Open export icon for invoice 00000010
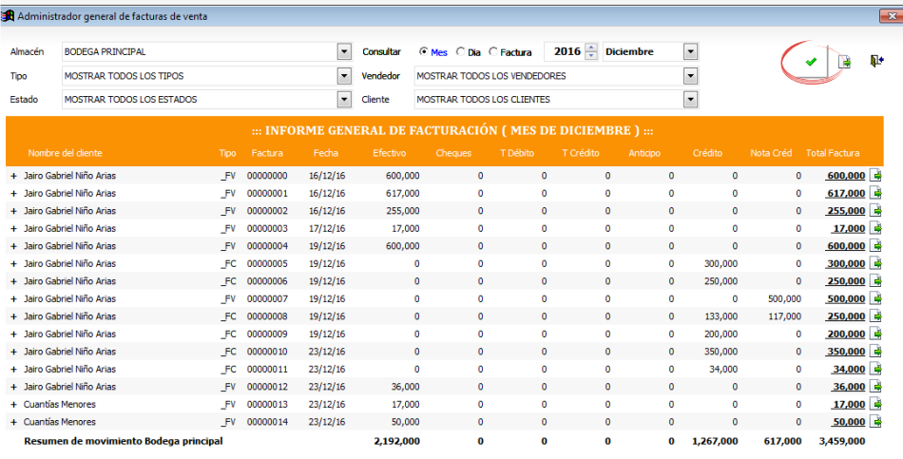903x459 pixels. [876, 352]
